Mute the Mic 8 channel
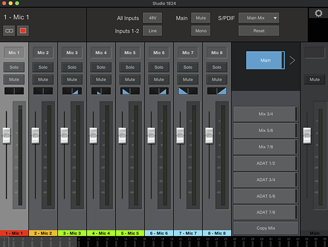 click(217, 79)
